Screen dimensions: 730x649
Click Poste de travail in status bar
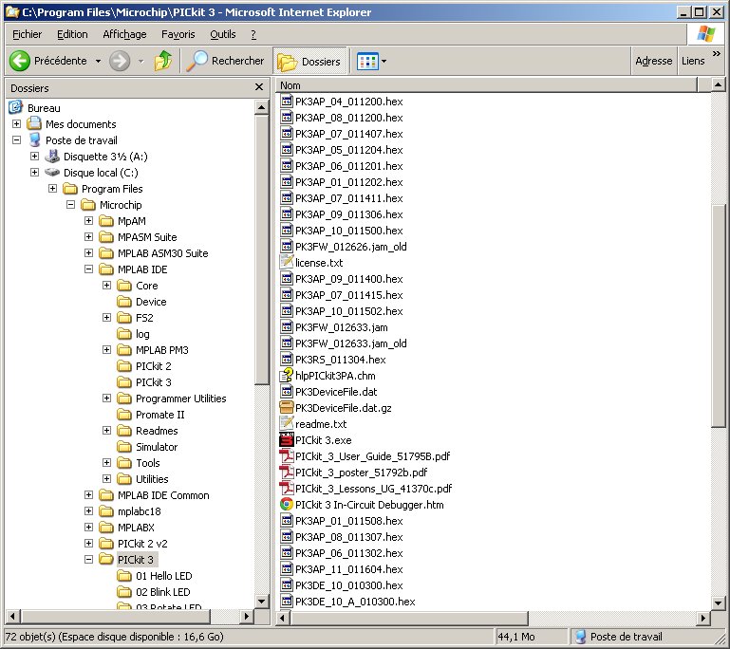click(619, 637)
